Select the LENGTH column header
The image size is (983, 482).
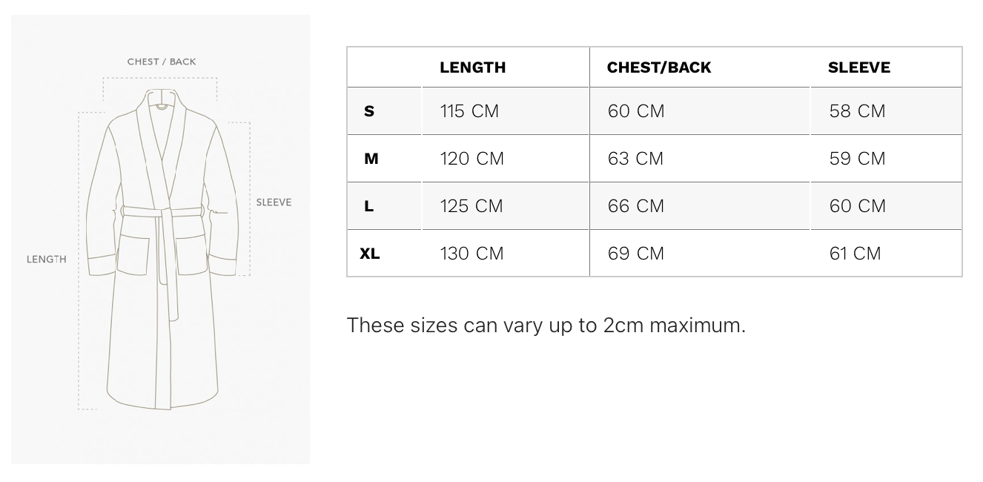click(x=472, y=67)
